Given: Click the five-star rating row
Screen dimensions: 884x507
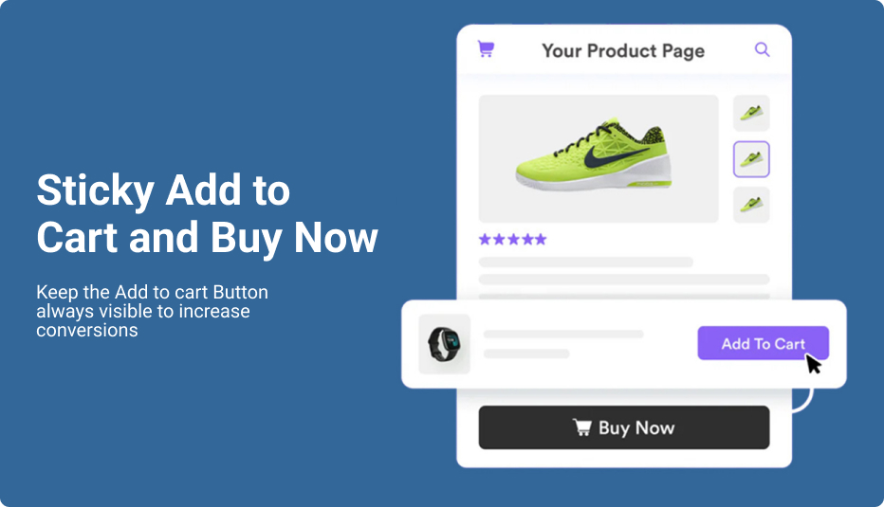Looking at the screenshot, I should [512, 240].
